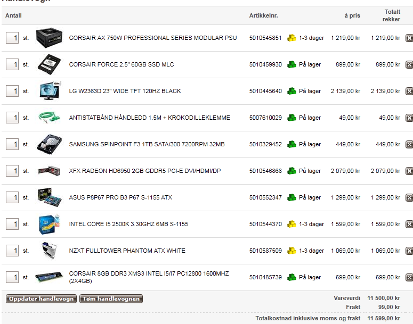Click yellow stock icon for Corsair AX 750W

point(291,38)
